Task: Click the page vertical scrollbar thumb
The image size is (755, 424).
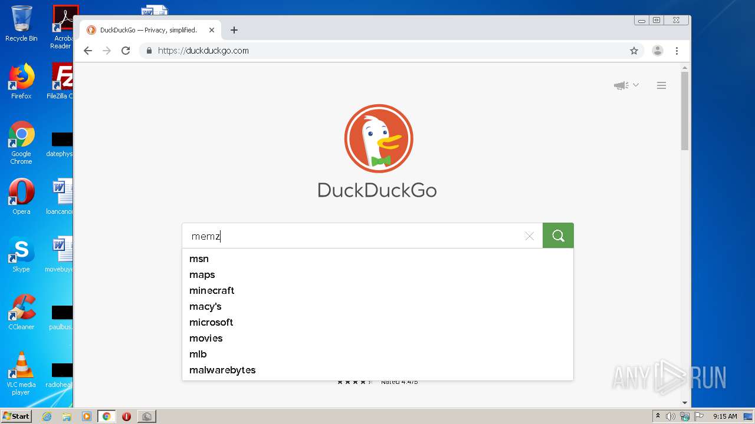Action: click(685, 111)
